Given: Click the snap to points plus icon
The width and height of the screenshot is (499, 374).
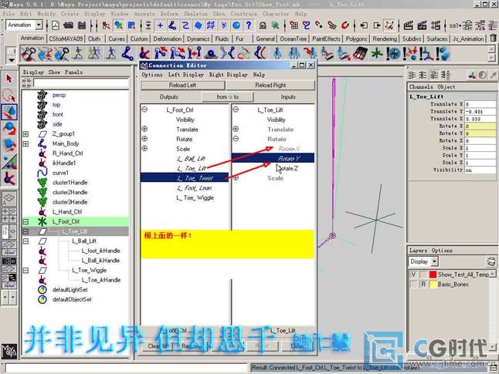Looking at the screenshot, I should point(160,25).
